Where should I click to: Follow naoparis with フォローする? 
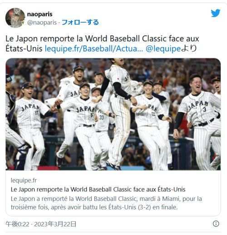coord(80,22)
